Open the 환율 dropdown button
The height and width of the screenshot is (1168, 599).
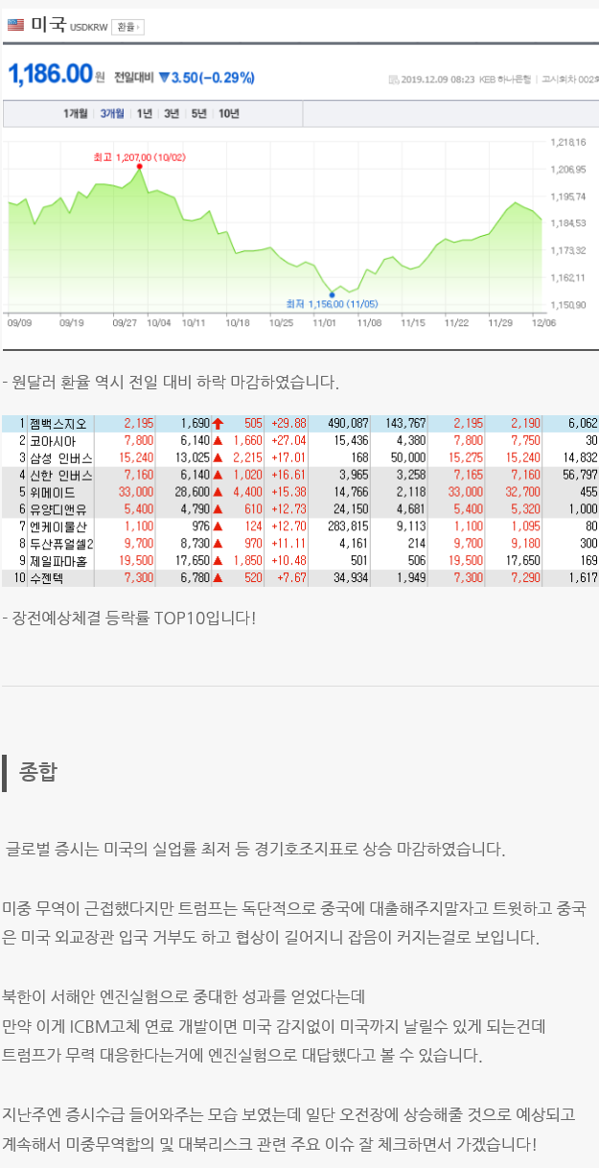tap(127, 27)
